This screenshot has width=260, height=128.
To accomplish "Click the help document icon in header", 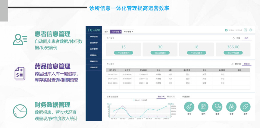I will pyautogui.click(x=246, y=30).
